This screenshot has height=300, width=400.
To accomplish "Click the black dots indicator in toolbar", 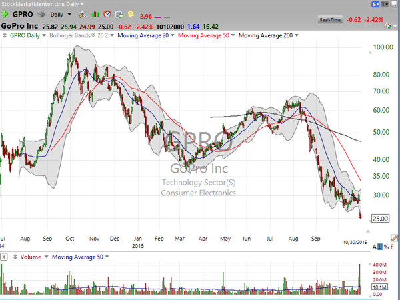I will tap(167, 17).
